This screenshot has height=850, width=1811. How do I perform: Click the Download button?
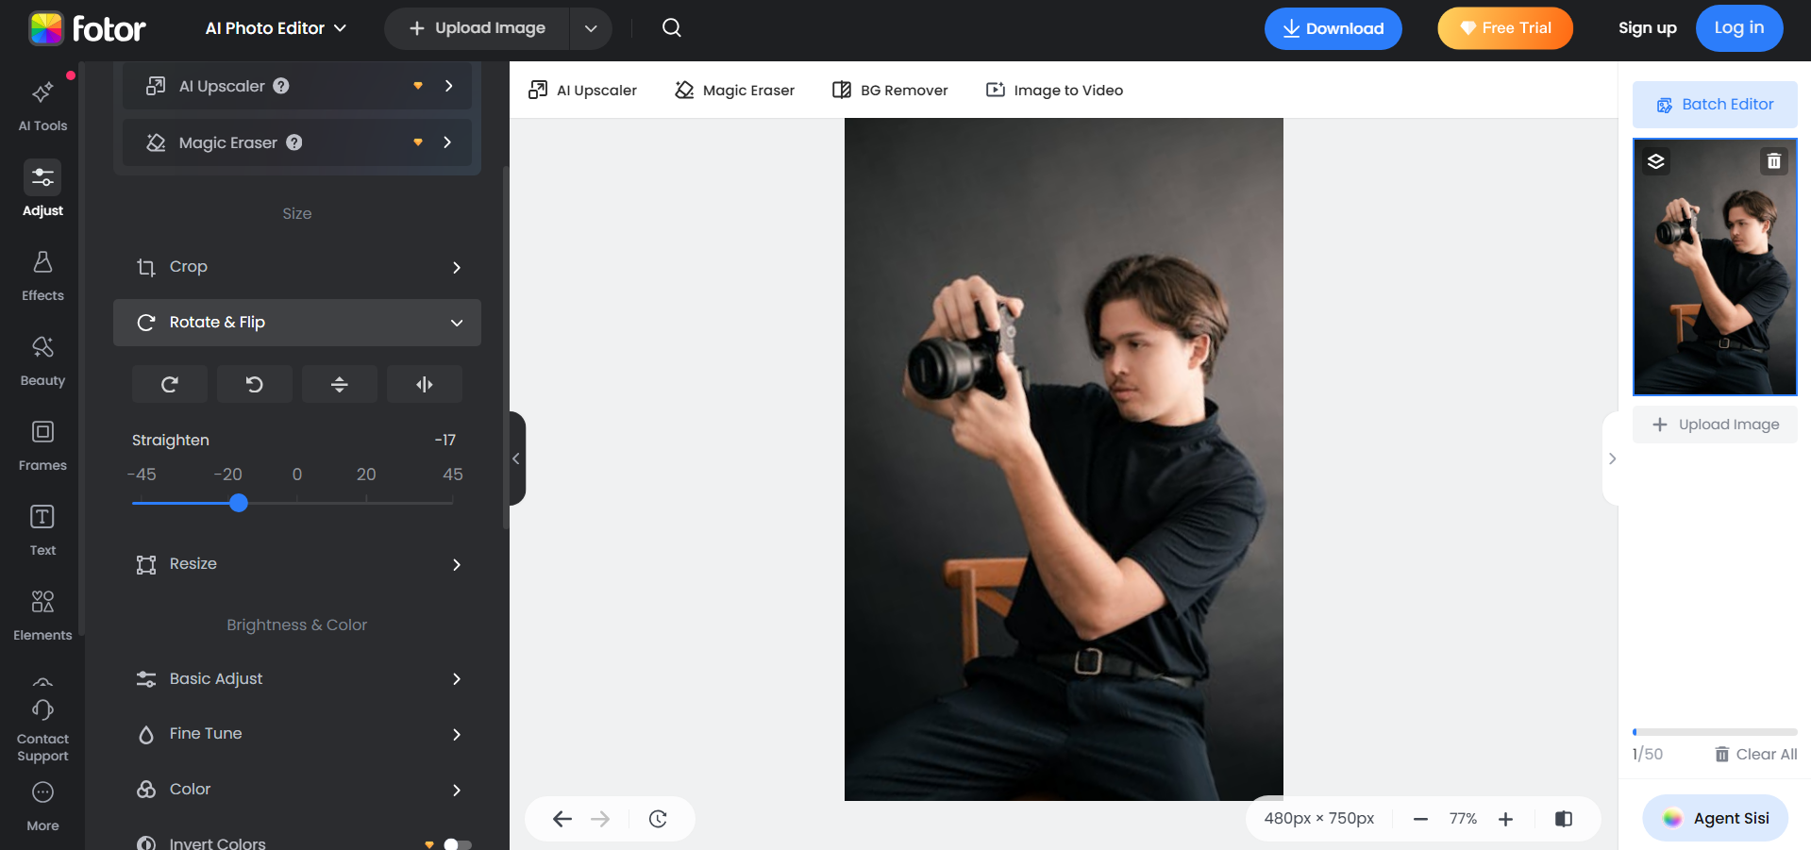coord(1333,28)
